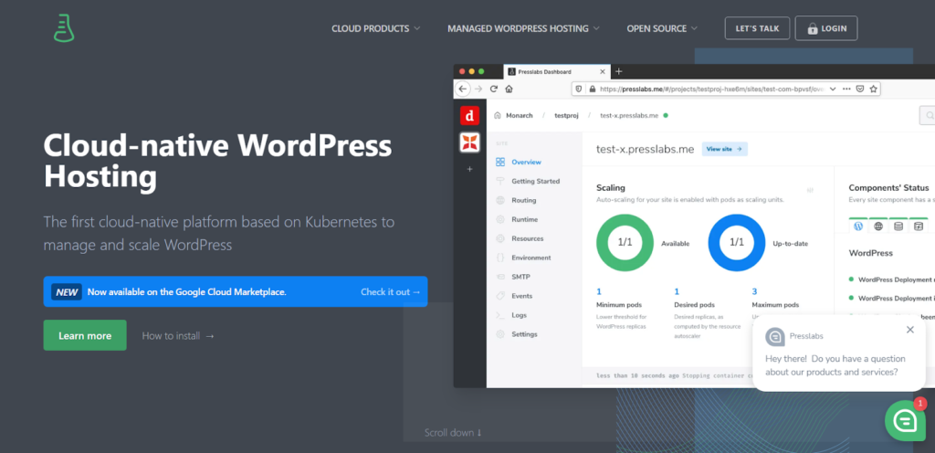Image resolution: width=935 pixels, height=453 pixels.
Task: Click the Presslabs flask logo
Action: pyautogui.click(x=64, y=27)
